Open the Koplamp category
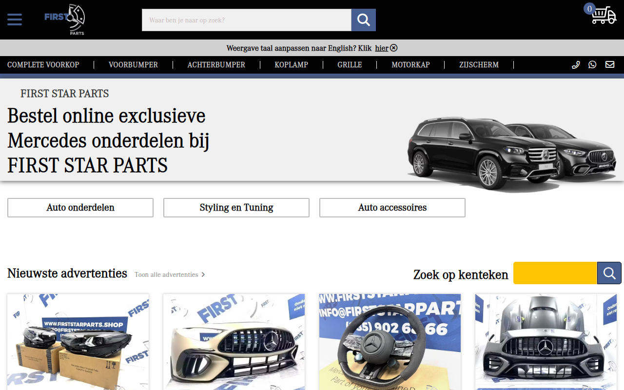The height and width of the screenshot is (390, 624). click(x=292, y=65)
